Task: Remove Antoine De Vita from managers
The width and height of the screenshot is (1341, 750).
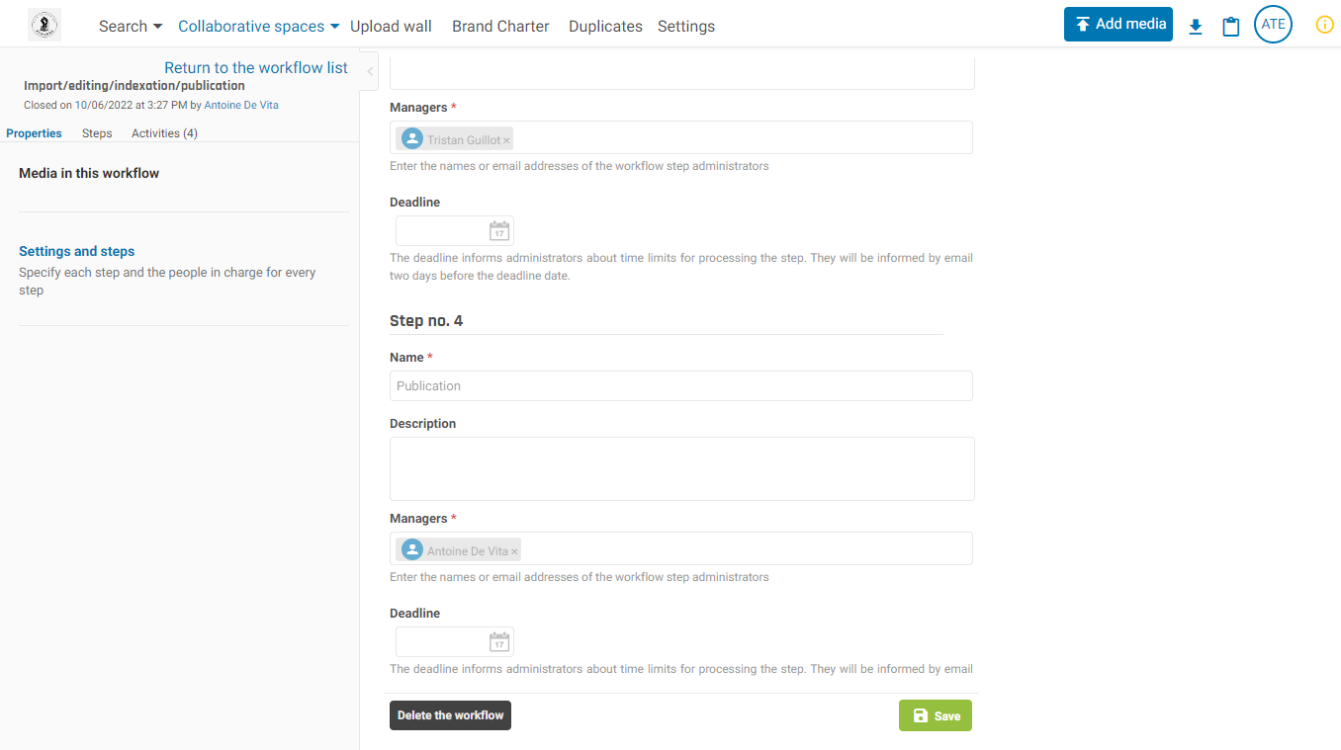Action: 514,551
